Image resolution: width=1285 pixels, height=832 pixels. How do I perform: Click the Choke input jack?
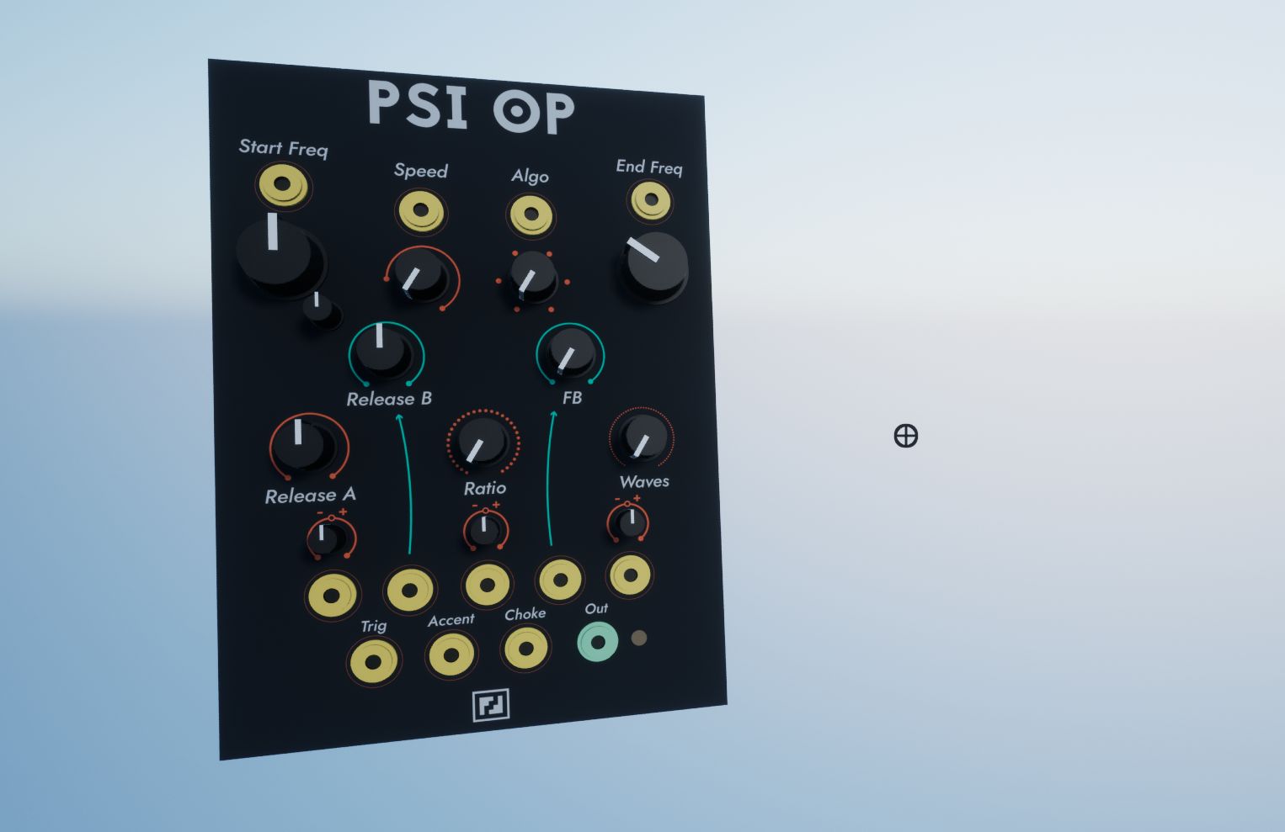point(525,649)
